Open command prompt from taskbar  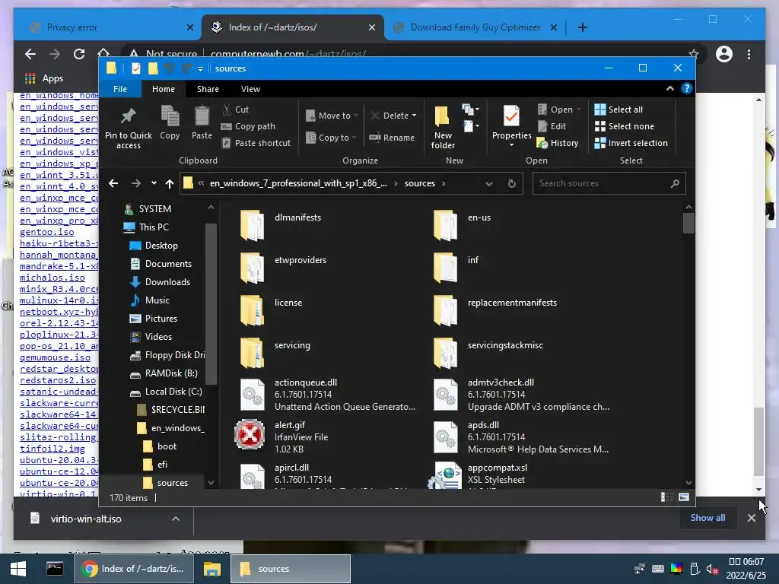55,569
